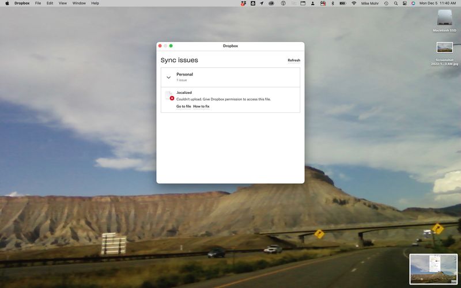Collapse the Personal section chevron
This screenshot has height=288, width=461.
(x=168, y=77)
